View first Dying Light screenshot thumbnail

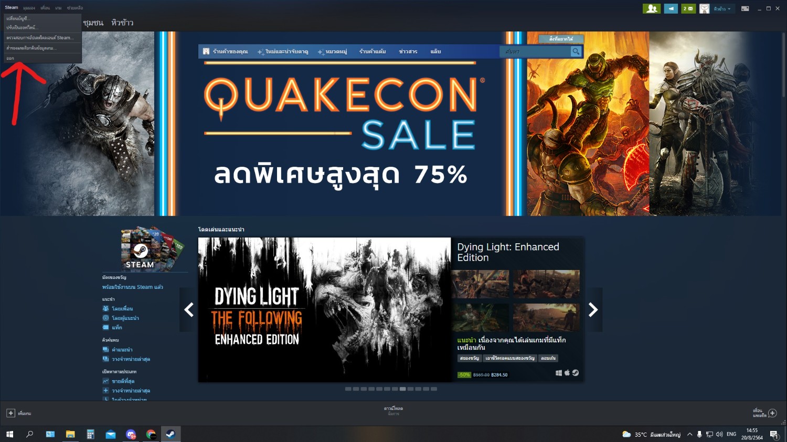481,284
